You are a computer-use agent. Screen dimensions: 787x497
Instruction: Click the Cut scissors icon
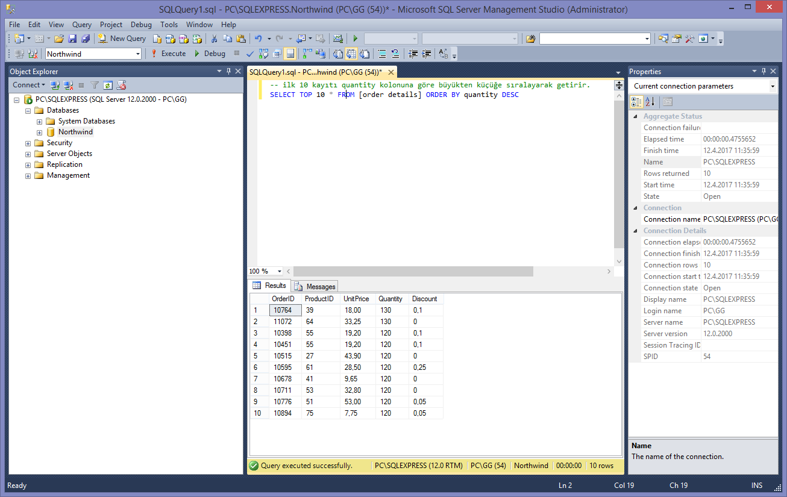214,39
